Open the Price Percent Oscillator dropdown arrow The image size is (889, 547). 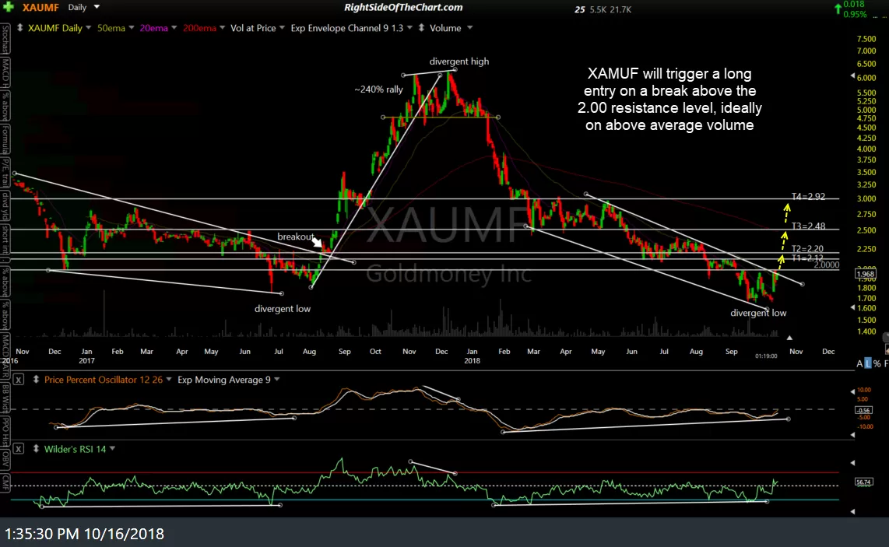169,380
